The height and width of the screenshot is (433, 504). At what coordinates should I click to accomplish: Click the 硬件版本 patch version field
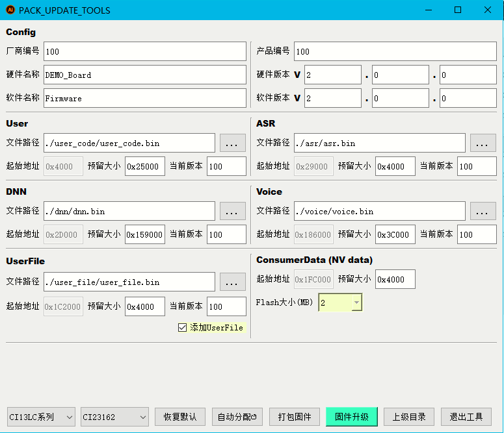tap(468, 75)
